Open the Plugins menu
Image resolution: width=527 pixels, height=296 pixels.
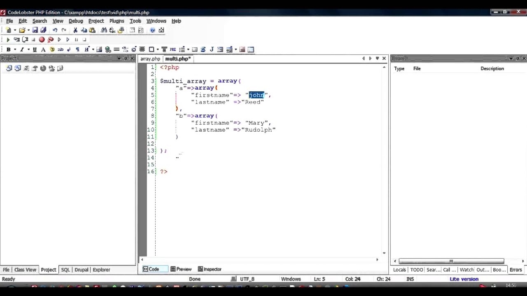coord(117,21)
